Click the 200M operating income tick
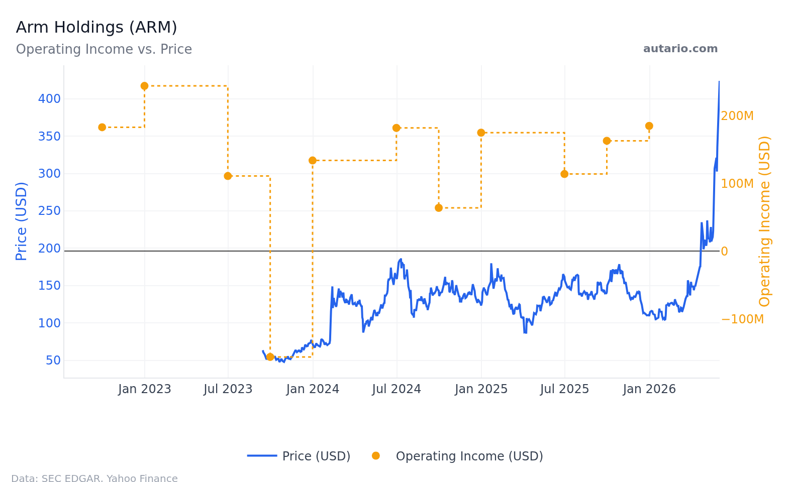 click(x=737, y=116)
